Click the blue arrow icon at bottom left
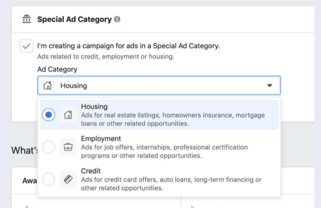The height and width of the screenshot is (208, 321). [x=27, y=207]
